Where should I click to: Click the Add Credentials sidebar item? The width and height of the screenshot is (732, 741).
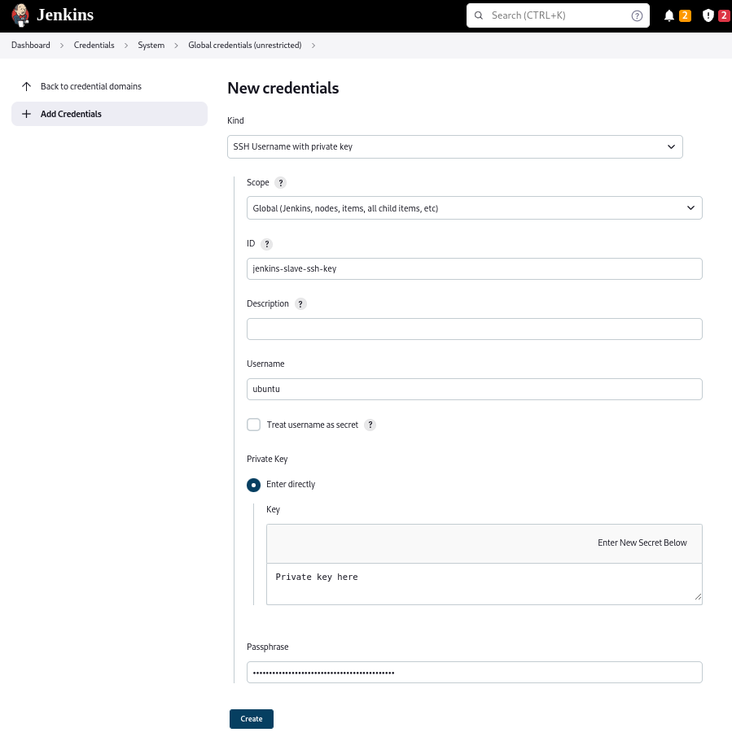pos(71,114)
